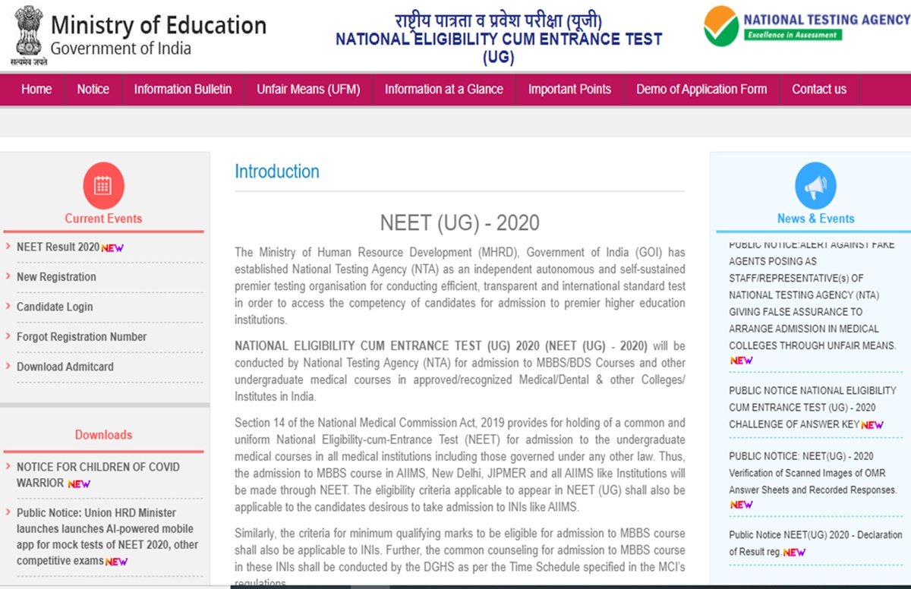Click the News & Events heading
This screenshot has width=911, height=589.
[815, 219]
